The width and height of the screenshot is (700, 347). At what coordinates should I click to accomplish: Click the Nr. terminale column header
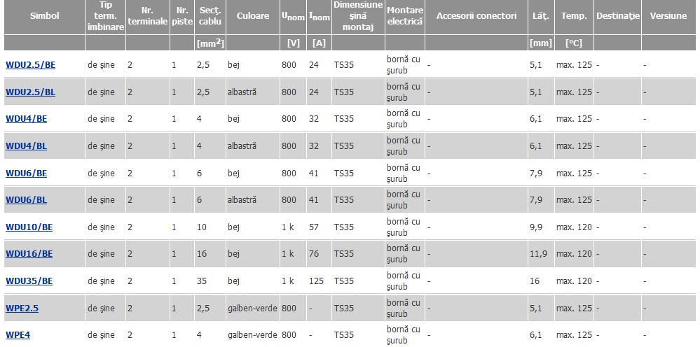pyautogui.click(x=147, y=17)
